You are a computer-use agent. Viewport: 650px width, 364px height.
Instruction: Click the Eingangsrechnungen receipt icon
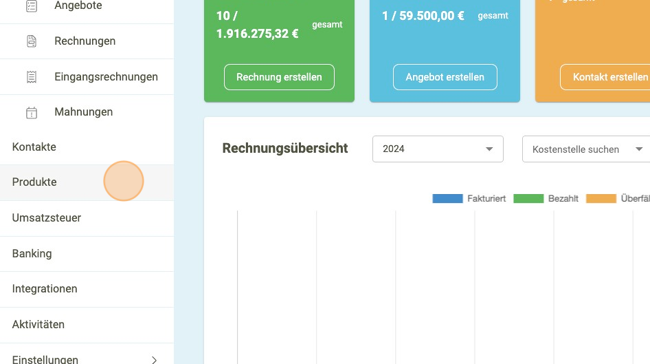point(32,77)
